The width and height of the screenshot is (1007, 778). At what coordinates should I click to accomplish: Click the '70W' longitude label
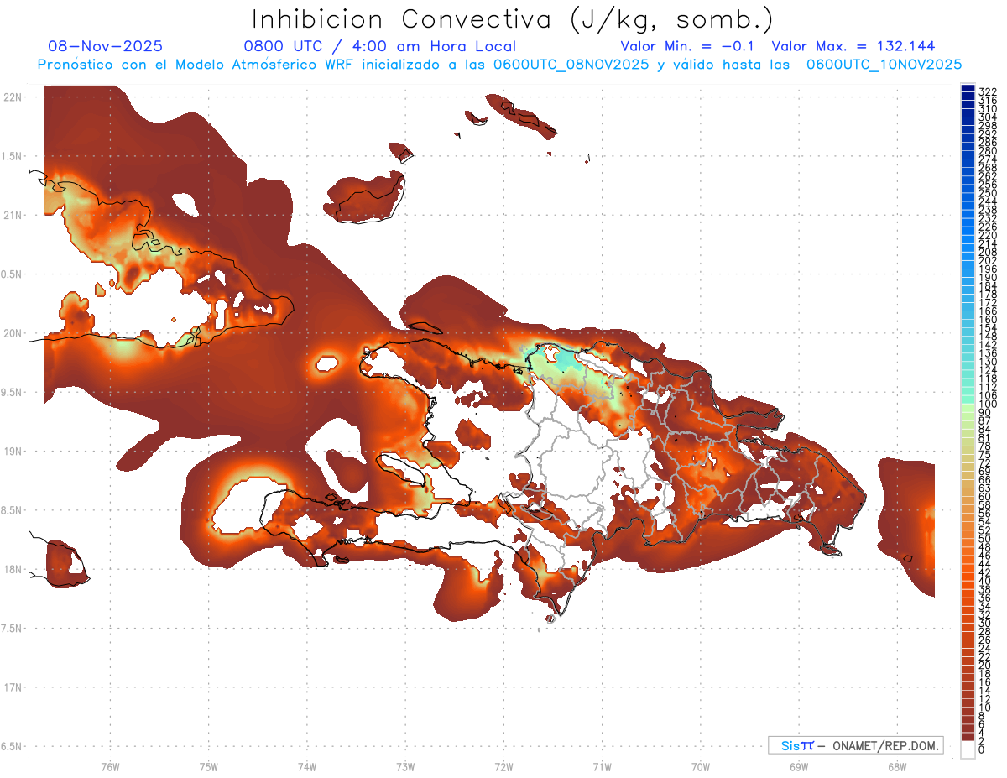tap(701, 766)
